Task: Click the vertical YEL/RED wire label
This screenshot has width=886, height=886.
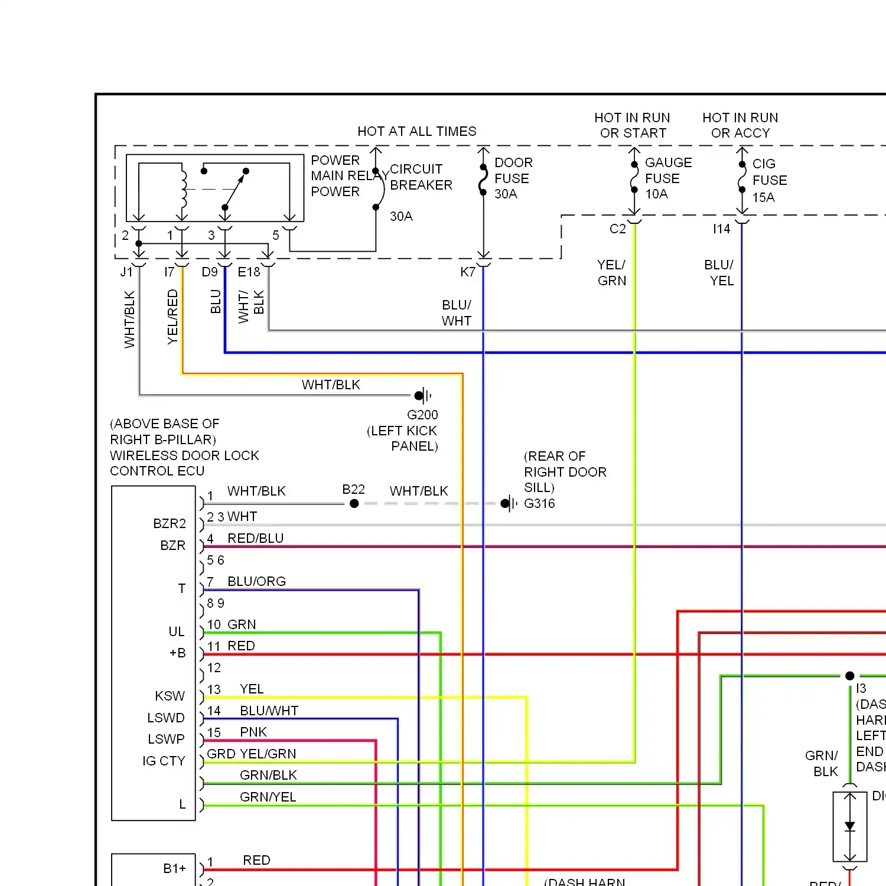Action: point(172,317)
